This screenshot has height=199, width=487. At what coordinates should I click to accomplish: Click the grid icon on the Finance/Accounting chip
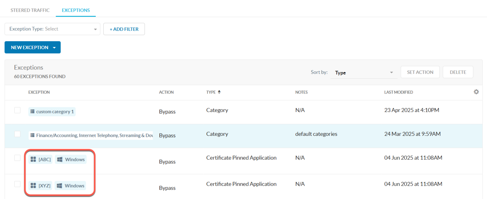pos(32,135)
